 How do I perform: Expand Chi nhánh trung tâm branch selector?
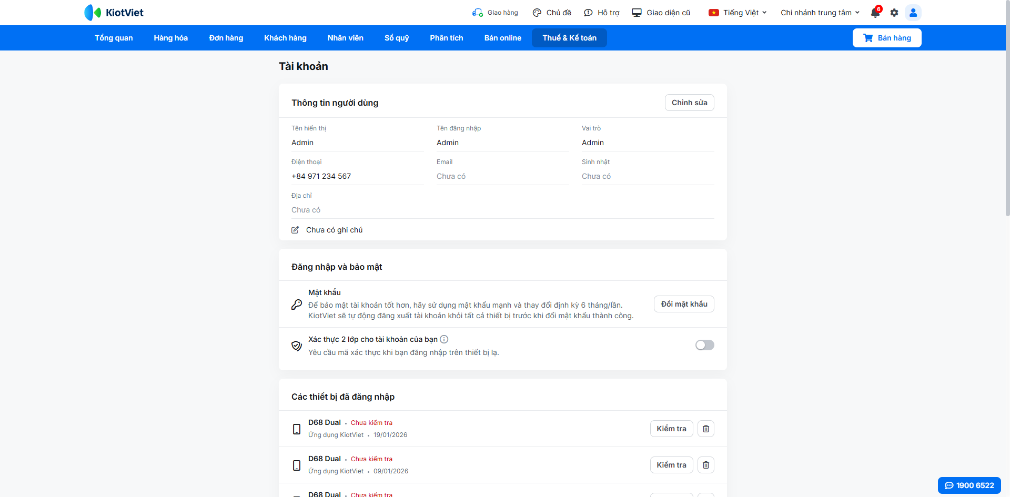point(820,13)
